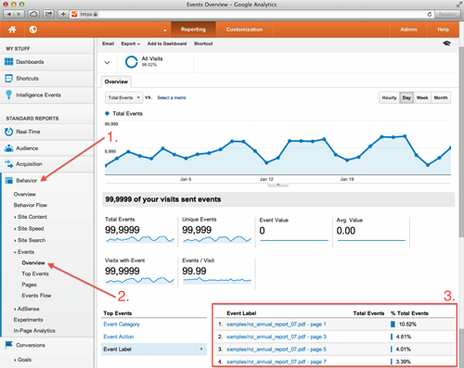Switch graph interval to Week

coord(422,97)
